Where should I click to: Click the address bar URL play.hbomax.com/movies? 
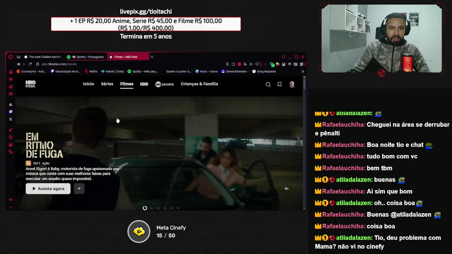[x=59, y=64]
